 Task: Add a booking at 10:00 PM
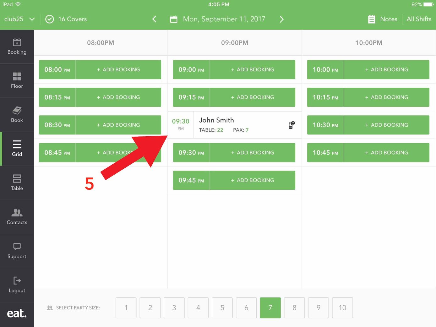coord(386,69)
